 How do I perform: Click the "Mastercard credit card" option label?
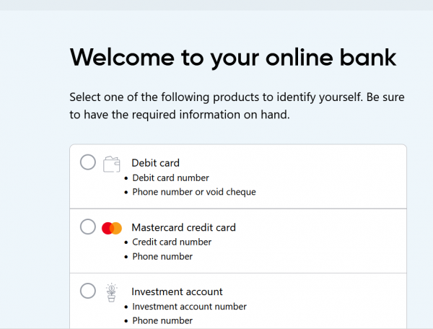tap(183, 227)
